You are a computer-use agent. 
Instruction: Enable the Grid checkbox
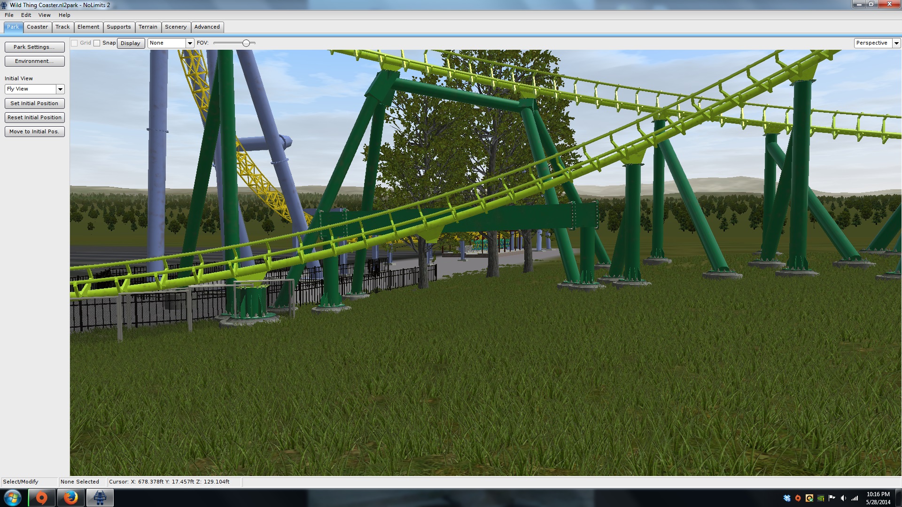click(74, 43)
